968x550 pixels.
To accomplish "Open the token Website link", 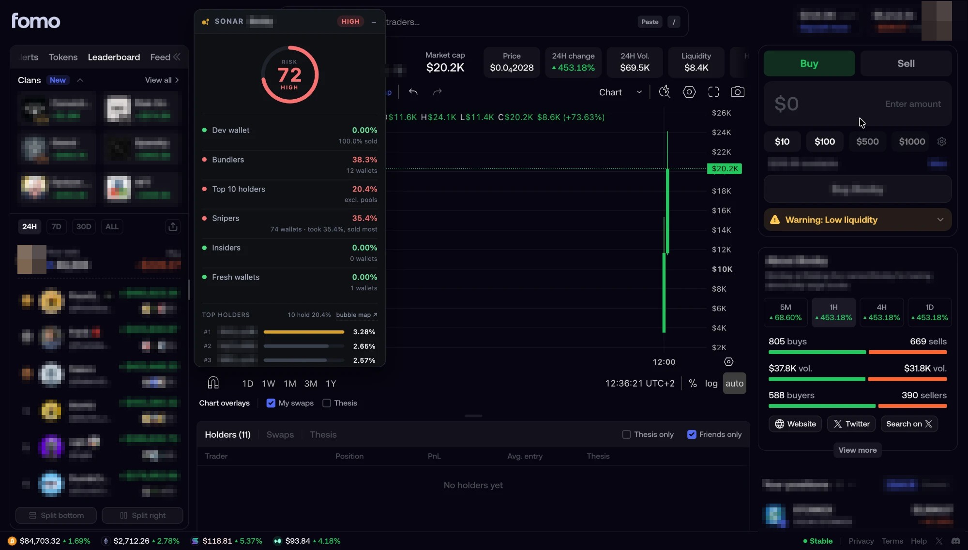I will (x=795, y=424).
